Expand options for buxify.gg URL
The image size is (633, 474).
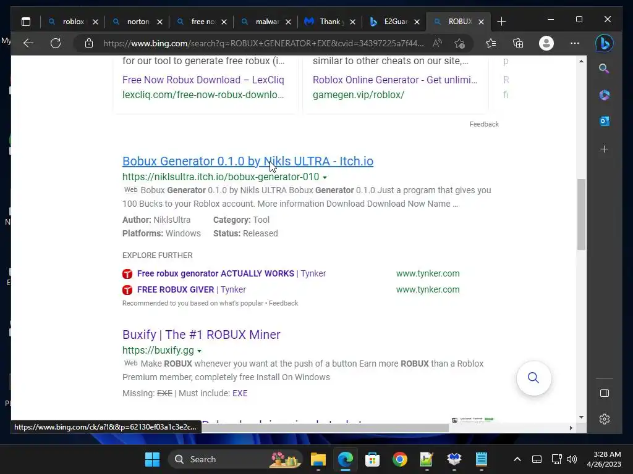click(x=200, y=351)
